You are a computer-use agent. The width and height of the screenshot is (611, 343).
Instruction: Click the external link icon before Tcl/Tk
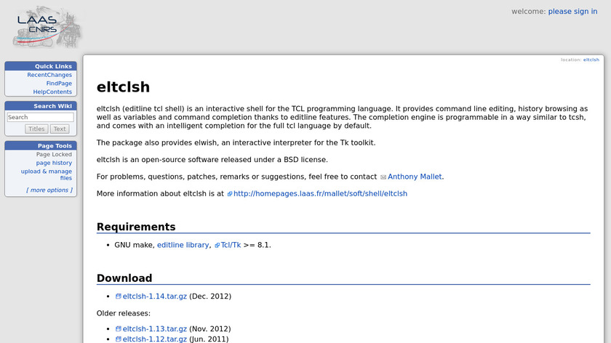click(217, 246)
